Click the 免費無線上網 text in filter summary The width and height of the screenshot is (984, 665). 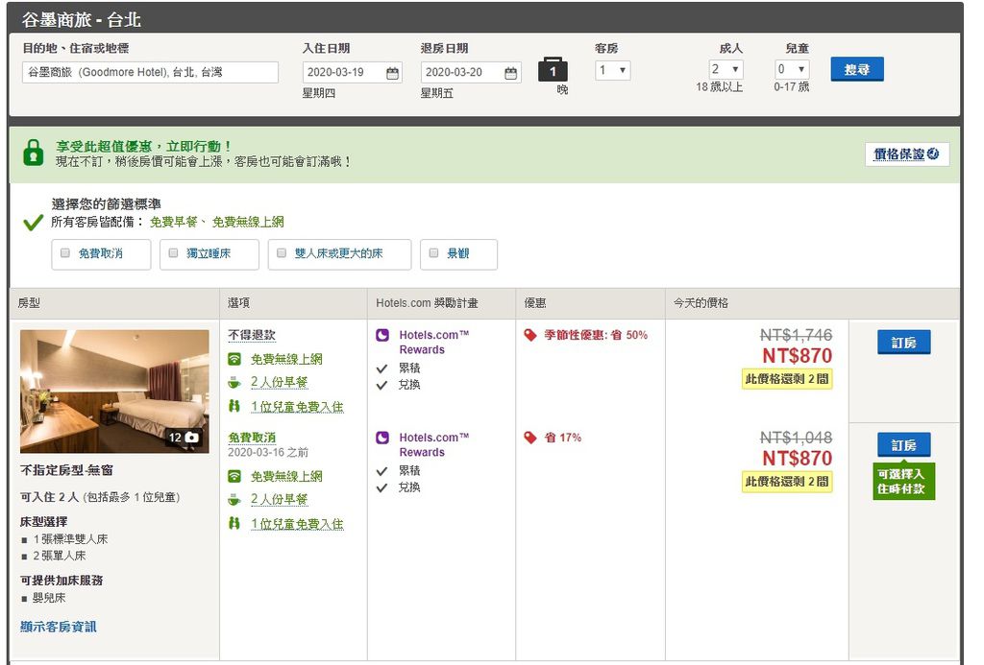[248, 222]
